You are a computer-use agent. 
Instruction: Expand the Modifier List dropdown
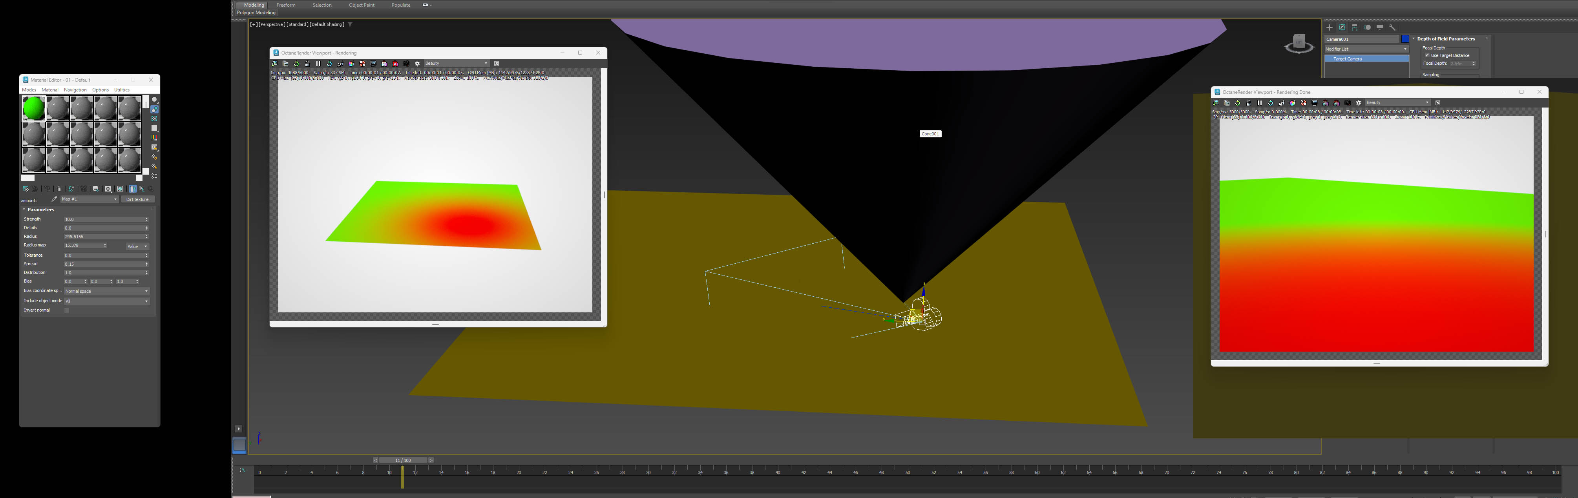pyautogui.click(x=1366, y=49)
